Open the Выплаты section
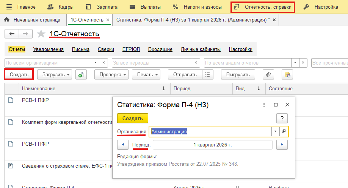The width and height of the screenshot is (348, 188). [145, 7]
